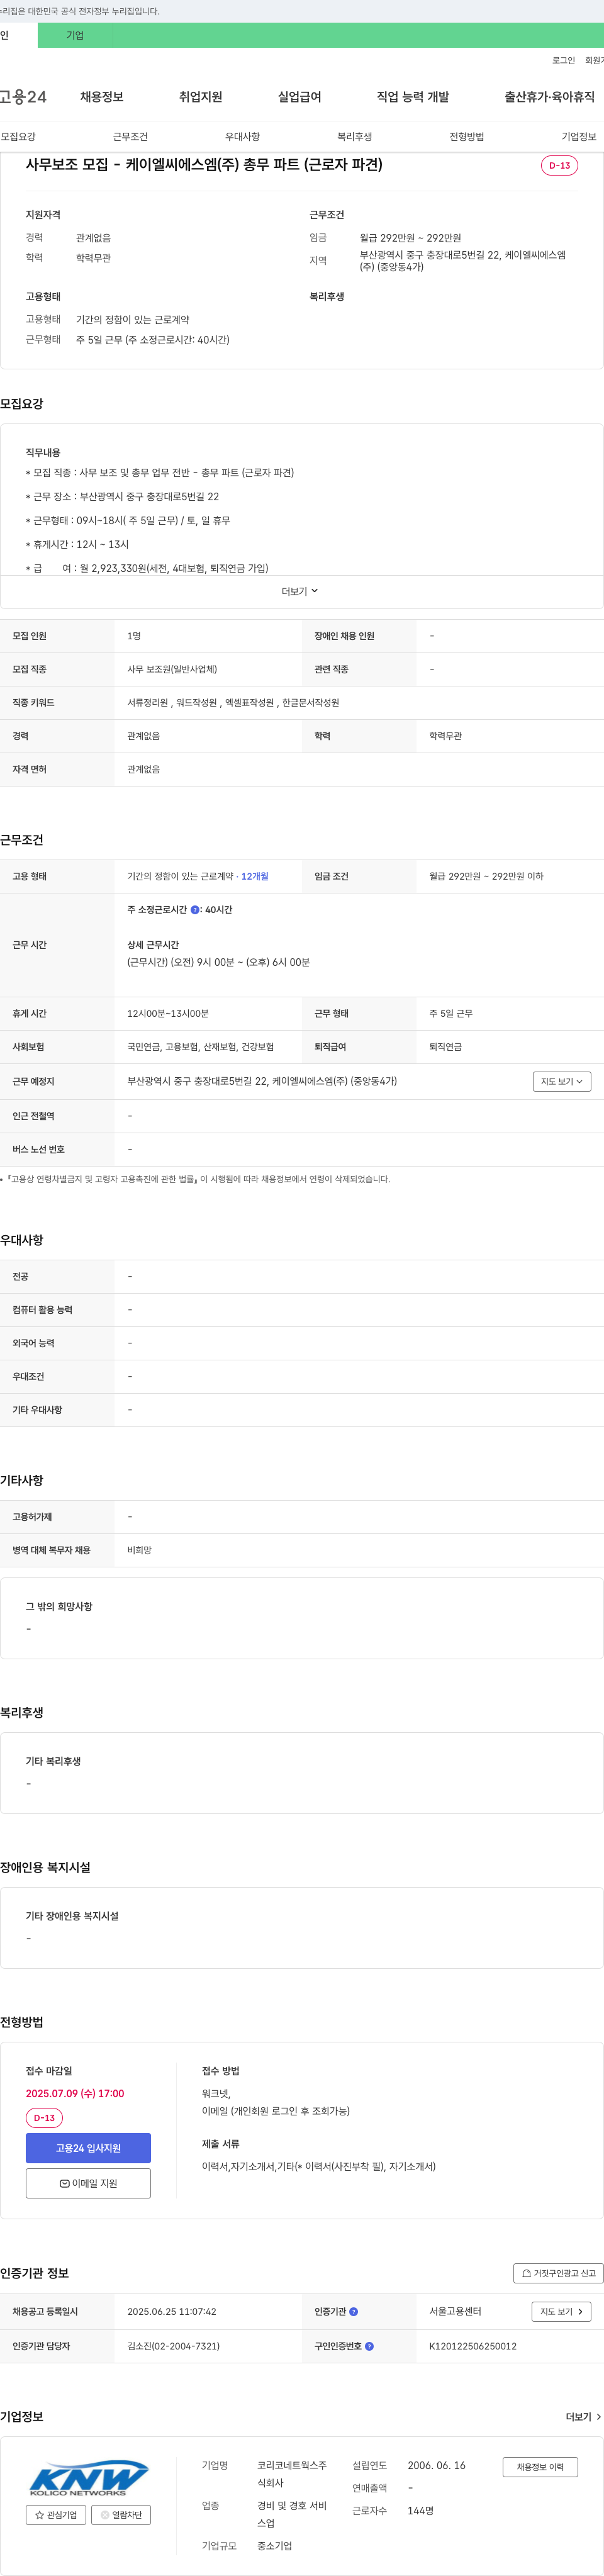604x2576 pixels.
Task: Open 지도 보기 dropdown for 근무 예정지
Action: click(x=562, y=1081)
